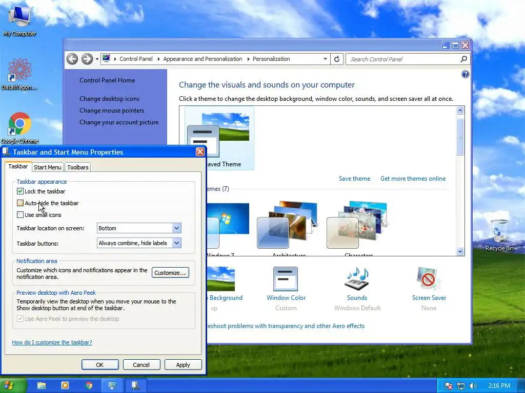Toggle Lock the taskbar checkbox
Viewport: 525px width, 393px height.
click(x=20, y=191)
